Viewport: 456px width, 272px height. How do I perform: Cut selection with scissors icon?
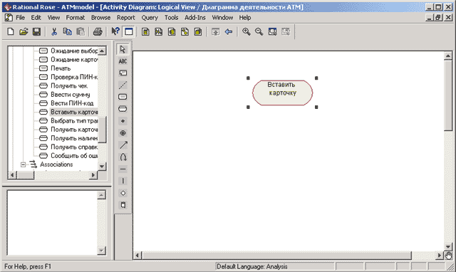click(54, 31)
